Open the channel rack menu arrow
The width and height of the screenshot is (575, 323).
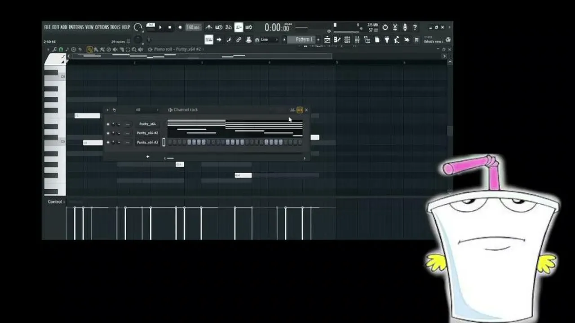pos(107,110)
